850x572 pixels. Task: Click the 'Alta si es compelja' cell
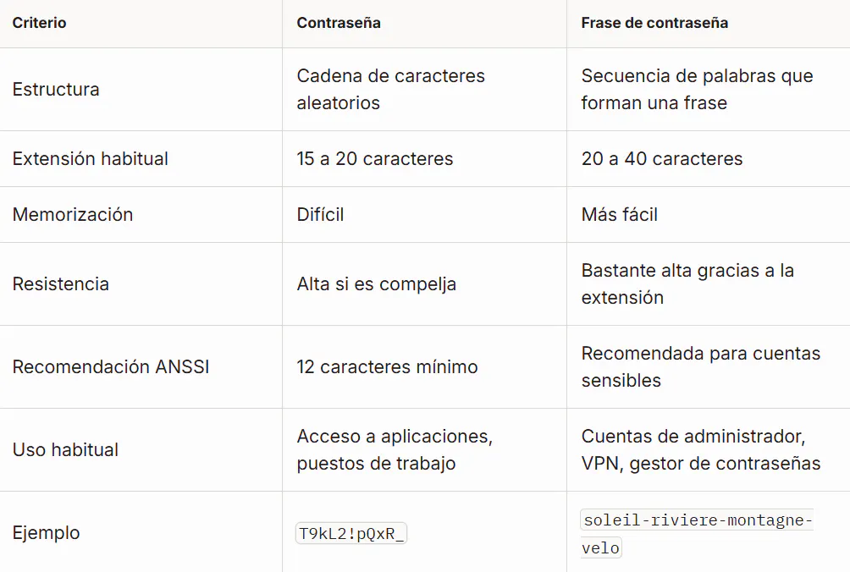point(376,283)
